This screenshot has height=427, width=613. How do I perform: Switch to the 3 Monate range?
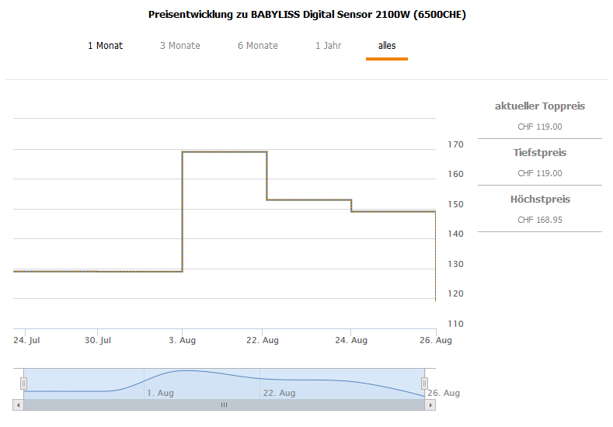[x=179, y=46]
